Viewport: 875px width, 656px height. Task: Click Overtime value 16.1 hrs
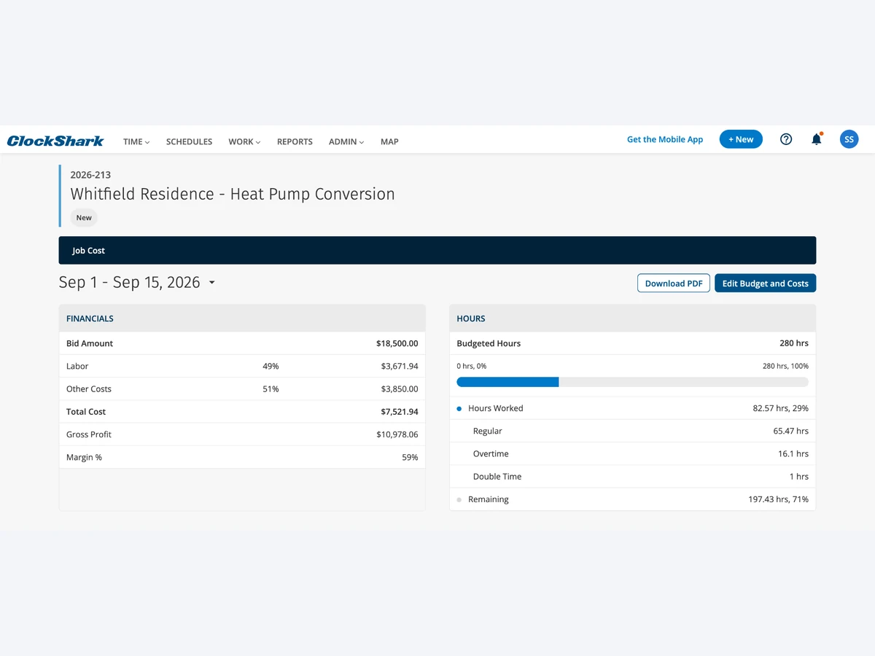[793, 453]
